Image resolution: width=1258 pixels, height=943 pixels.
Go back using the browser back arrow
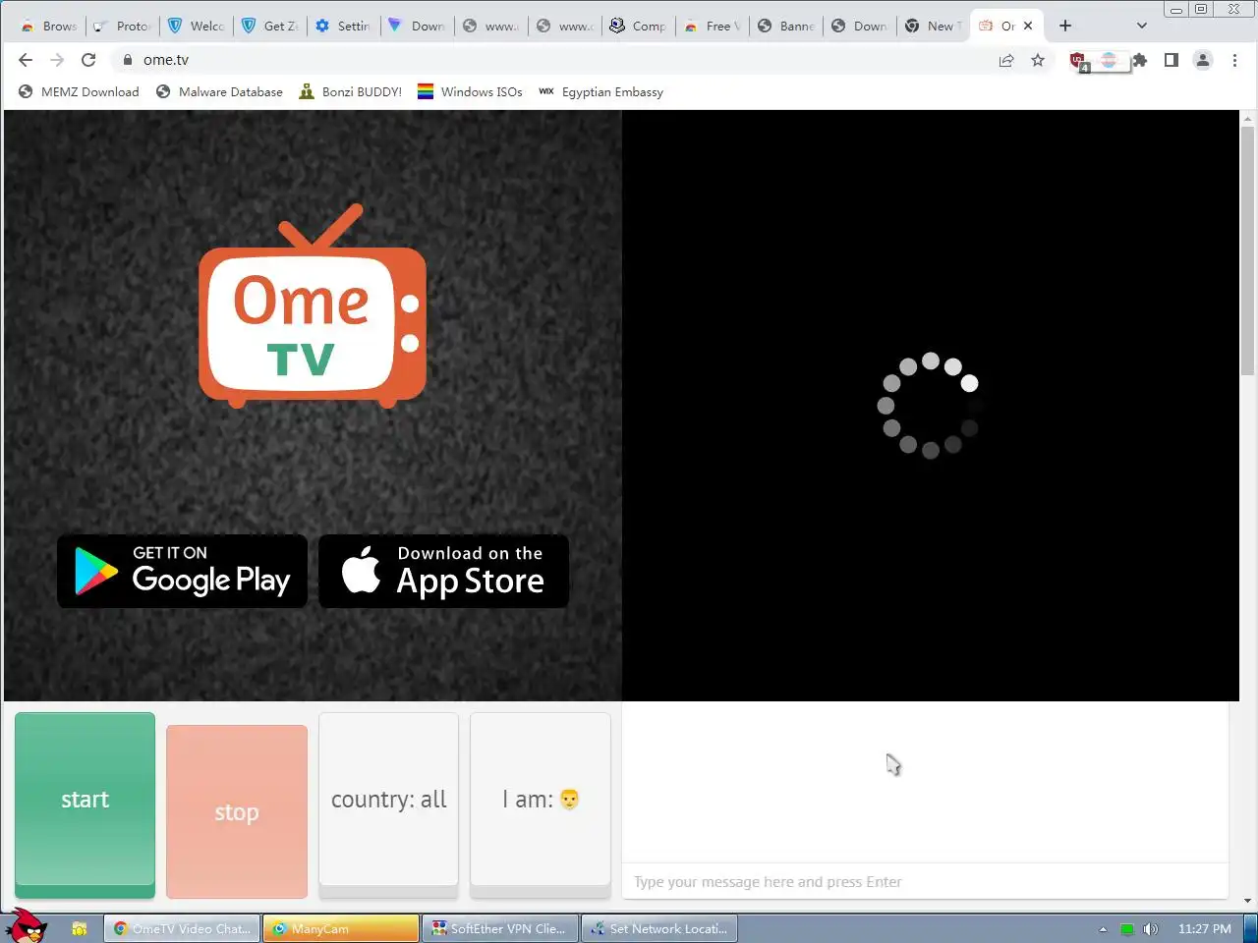click(x=26, y=60)
